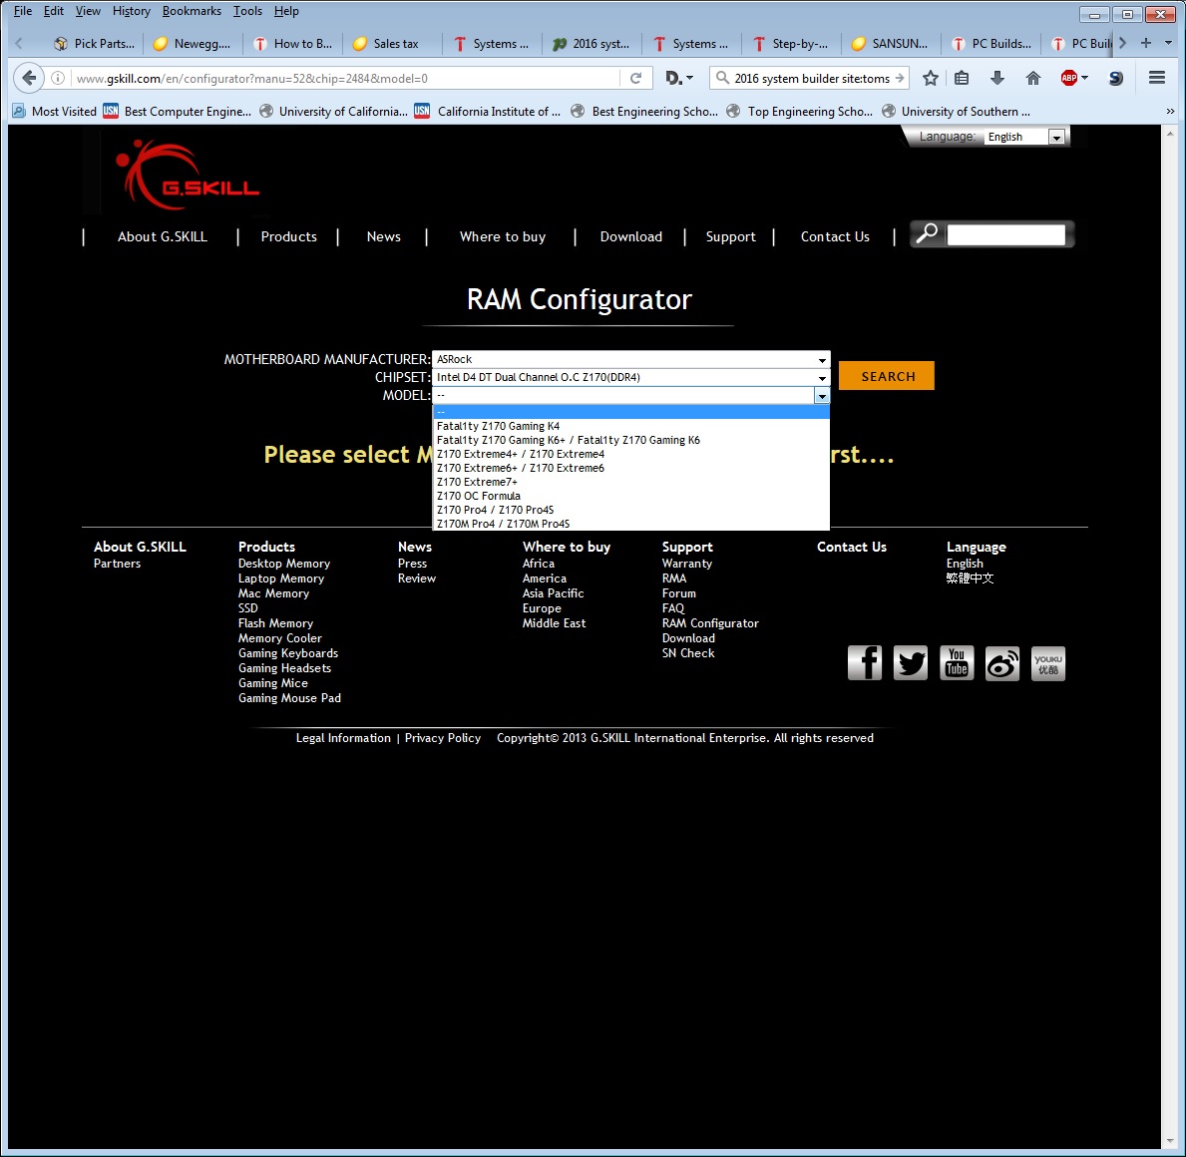Click the Firefox back arrow button

pos(29,78)
